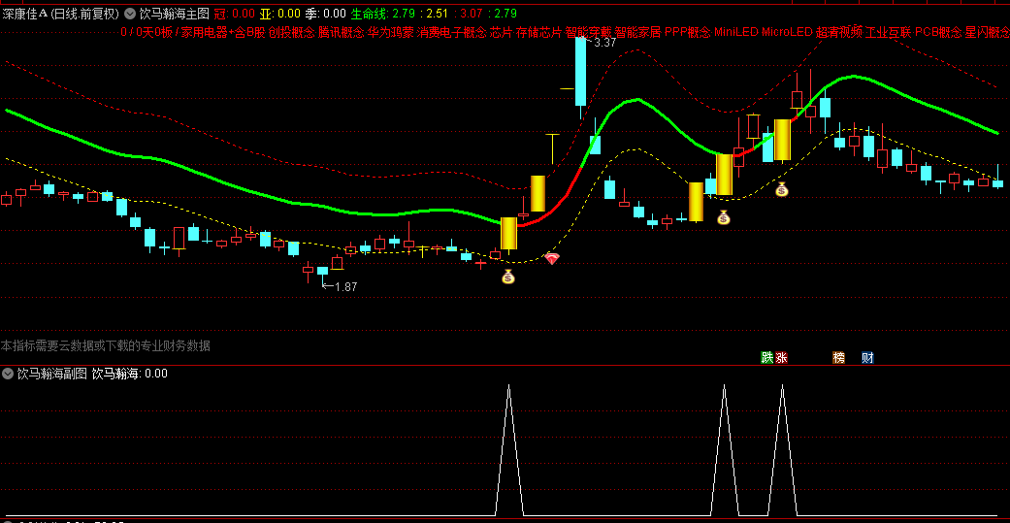
Task: Click the 生命线: 2.79 reading
Action: [x=382, y=14]
